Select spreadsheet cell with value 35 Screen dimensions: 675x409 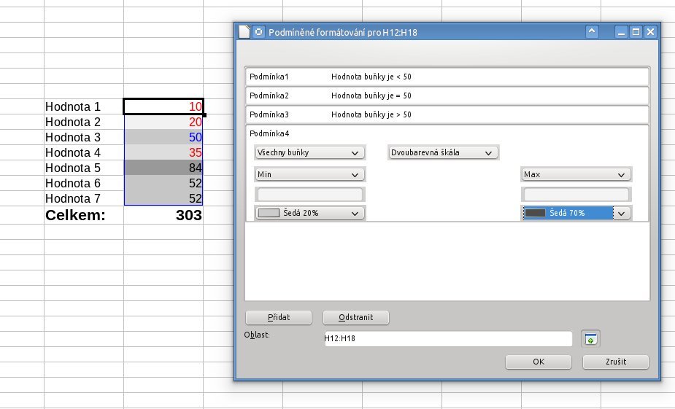pos(163,152)
